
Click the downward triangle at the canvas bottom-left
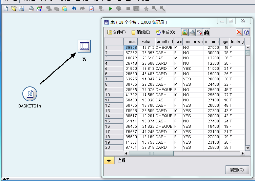8,179
